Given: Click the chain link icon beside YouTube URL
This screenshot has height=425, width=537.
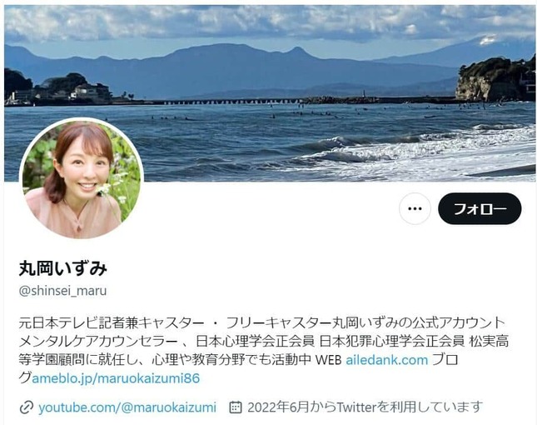Looking at the screenshot, I should (27, 407).
